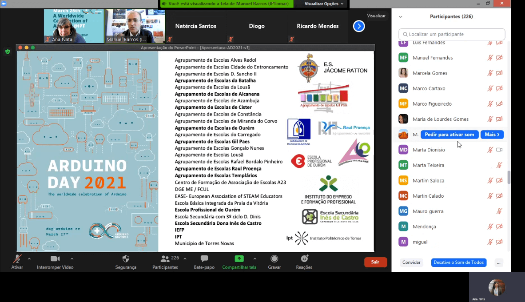Open the Visualizar view menu
The image size is (525, 302).
coord(376,16)
